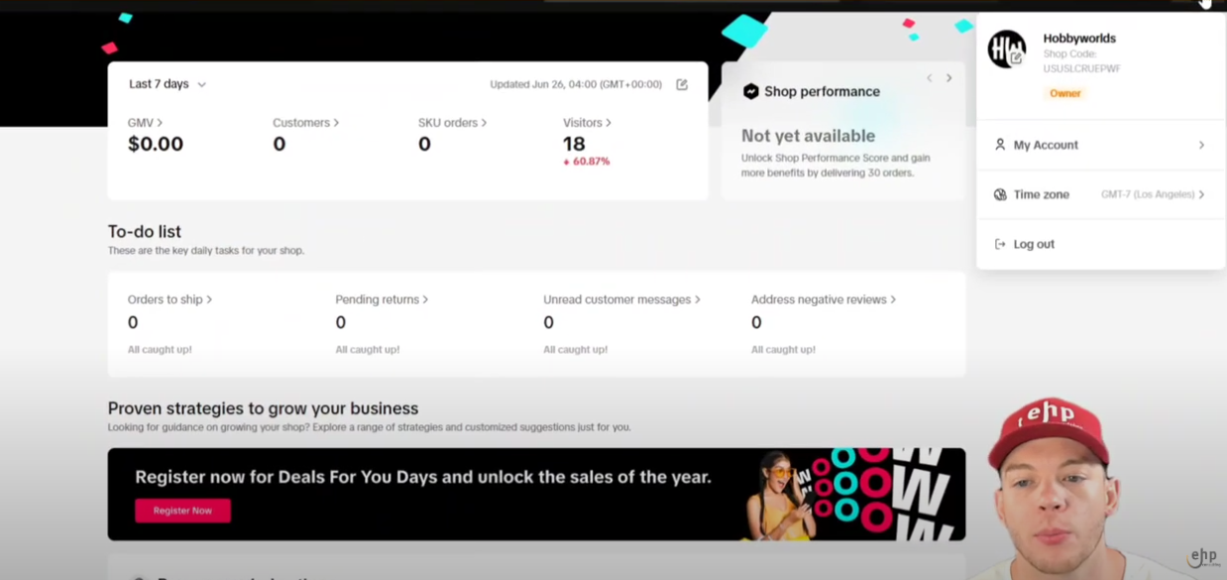Open the Visitors metric link
Viewport: 1227px width, 580px height.
click(x=587, y=122)
